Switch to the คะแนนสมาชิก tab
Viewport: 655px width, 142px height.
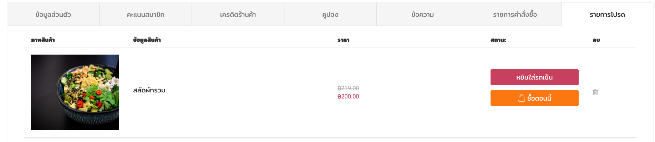[146, 15]
